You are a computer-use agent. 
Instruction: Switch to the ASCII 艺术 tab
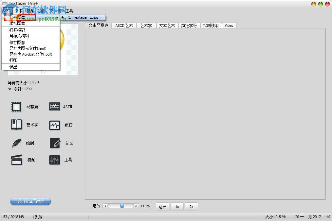pos(124,25)
